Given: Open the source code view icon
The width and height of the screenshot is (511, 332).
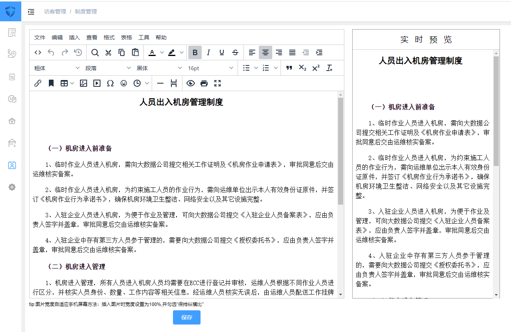Looking at the screenshot, I should 38,52.
